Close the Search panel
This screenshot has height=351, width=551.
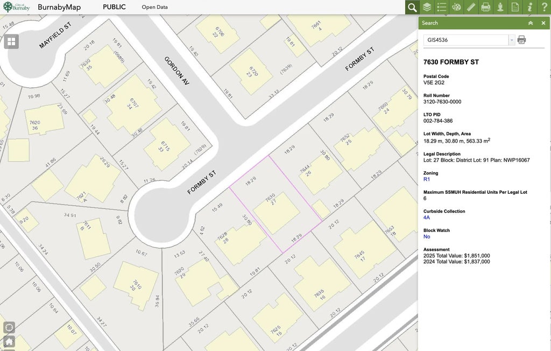tap(543, 23)
